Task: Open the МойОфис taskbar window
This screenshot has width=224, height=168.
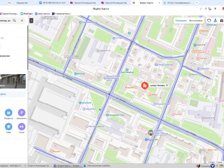Action: 12,166
